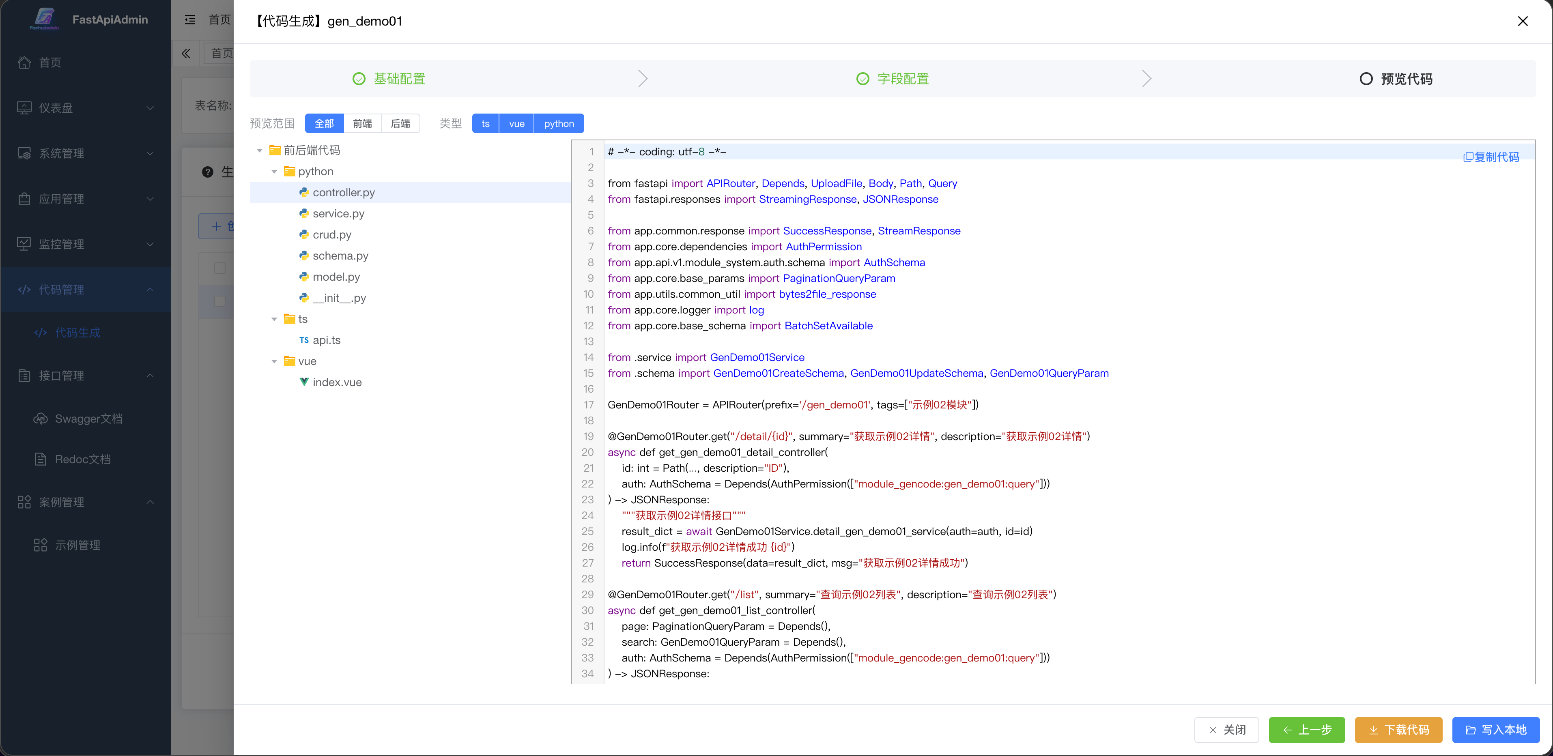Collapse the python folder in the tree
This screenshot has width=1553, height=756.
(274, 172)
